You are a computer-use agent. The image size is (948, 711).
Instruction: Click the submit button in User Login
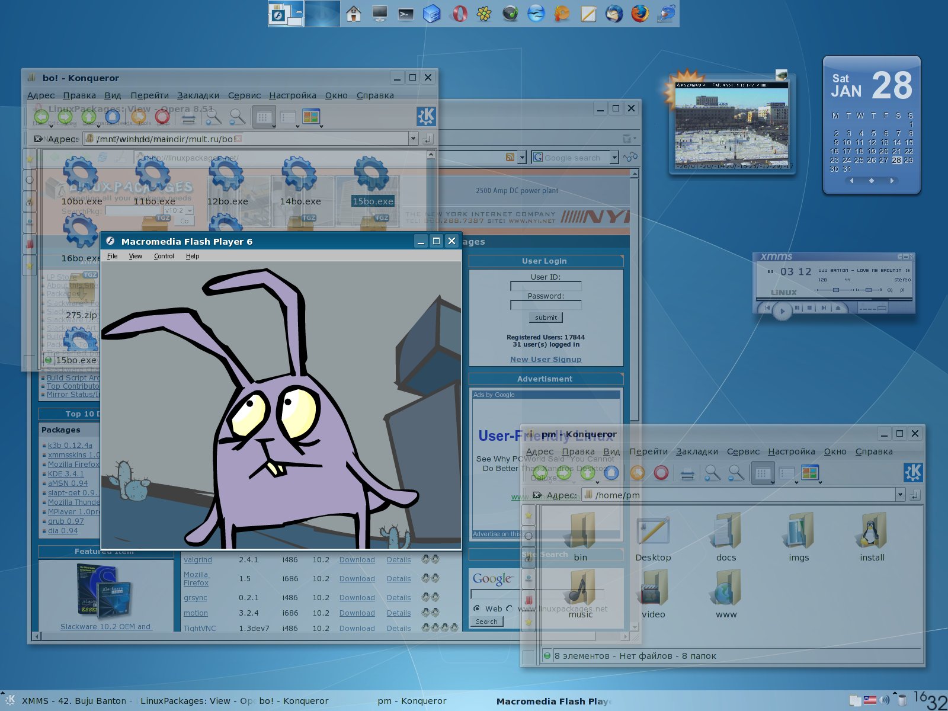(x=546, y=318)
